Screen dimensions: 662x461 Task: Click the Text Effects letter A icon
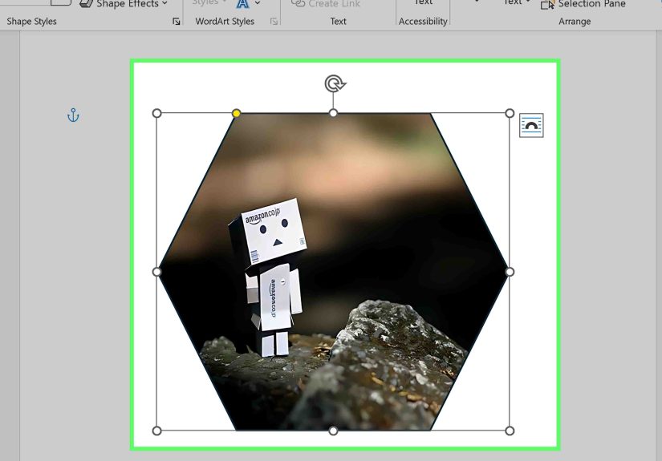[x=243, y=4]
